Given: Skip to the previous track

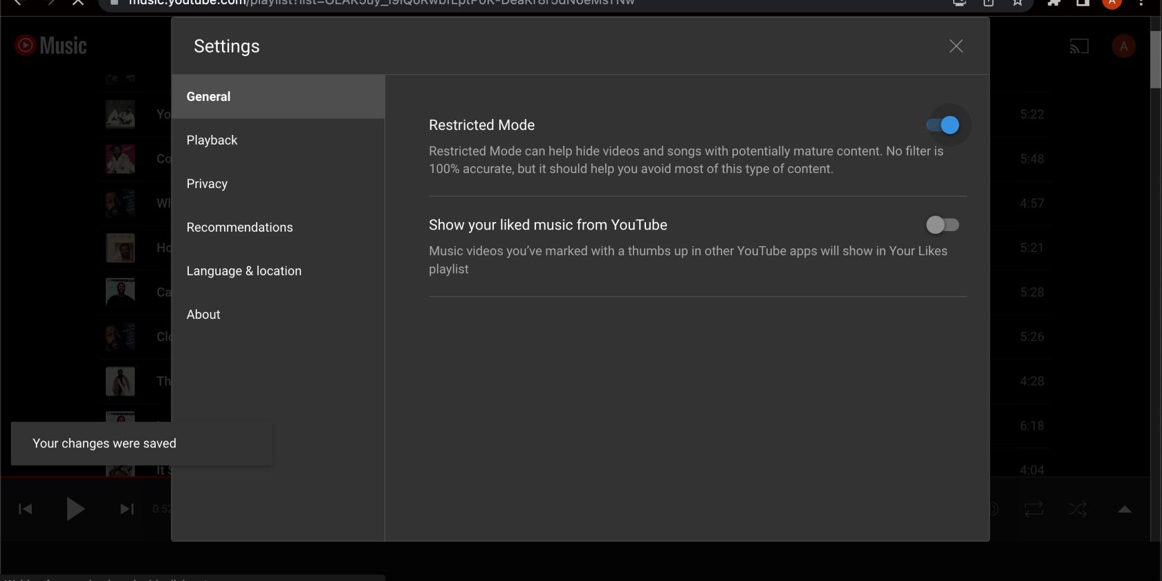Looking at the screenshot, I should coord(26,509).
